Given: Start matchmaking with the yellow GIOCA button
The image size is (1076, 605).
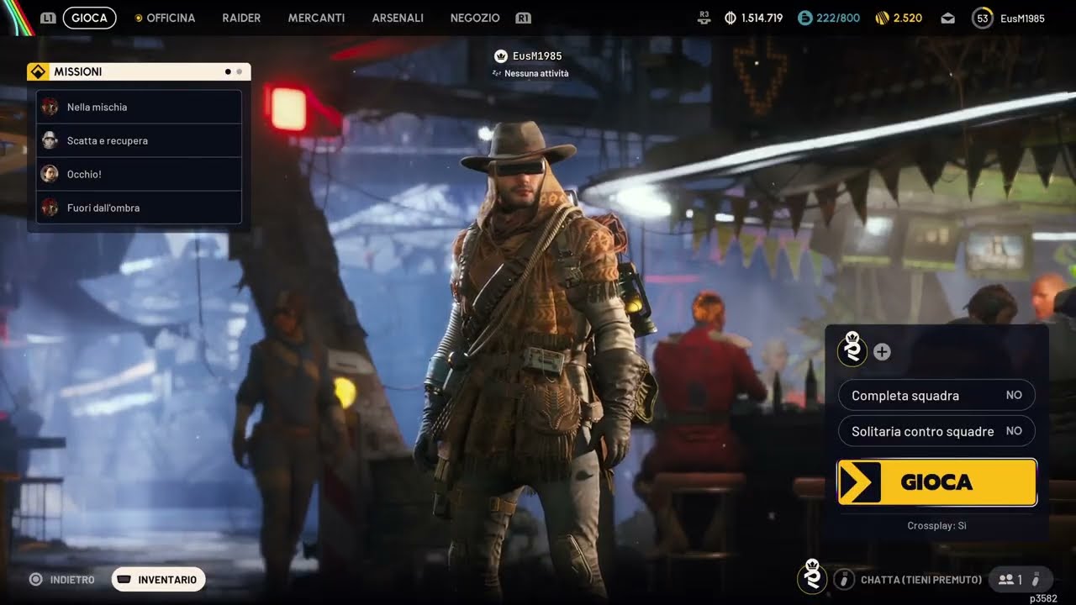Looking at the screenshot, I should (x=937, y=482).
